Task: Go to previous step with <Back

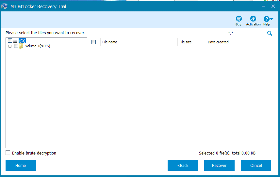Action: (183, 165)
